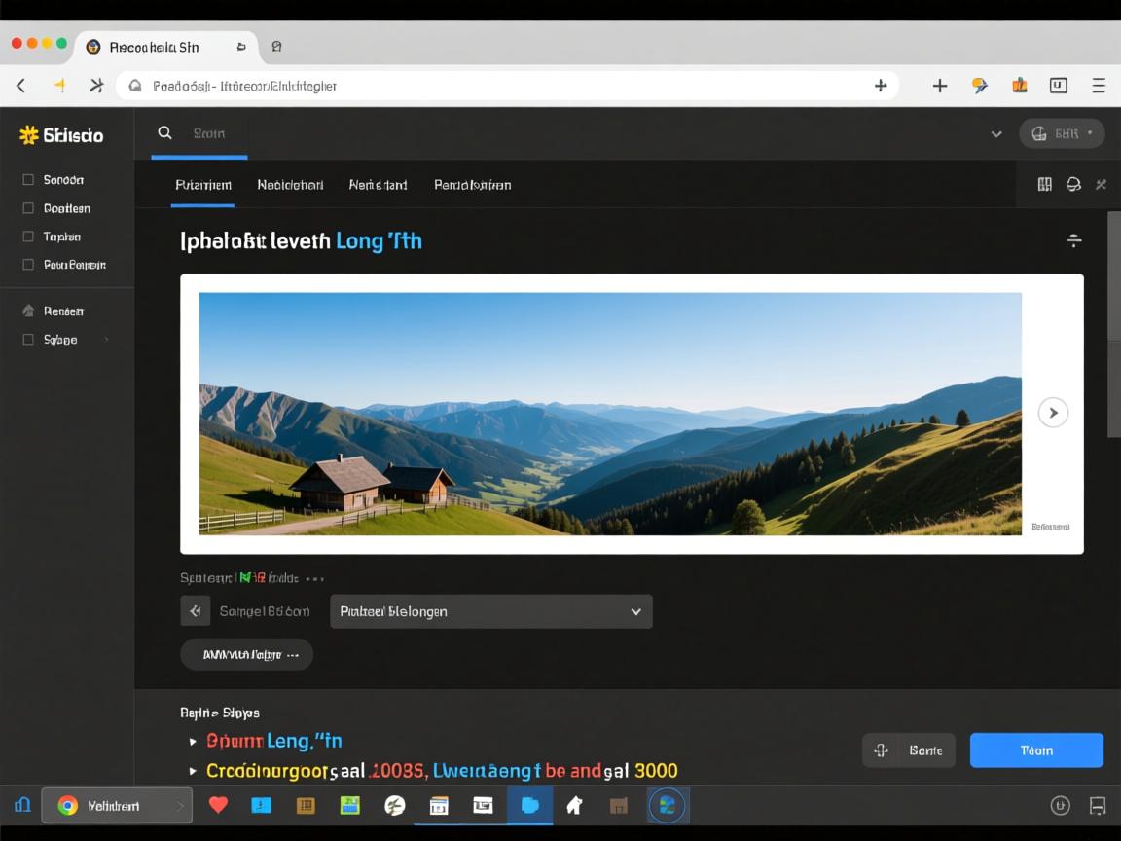Image resolution: width=1121 pixels, height=841 pixels.
Task: Open the wide dropdown below the photo
Action: pyautogui.click(x=490, y=611)
